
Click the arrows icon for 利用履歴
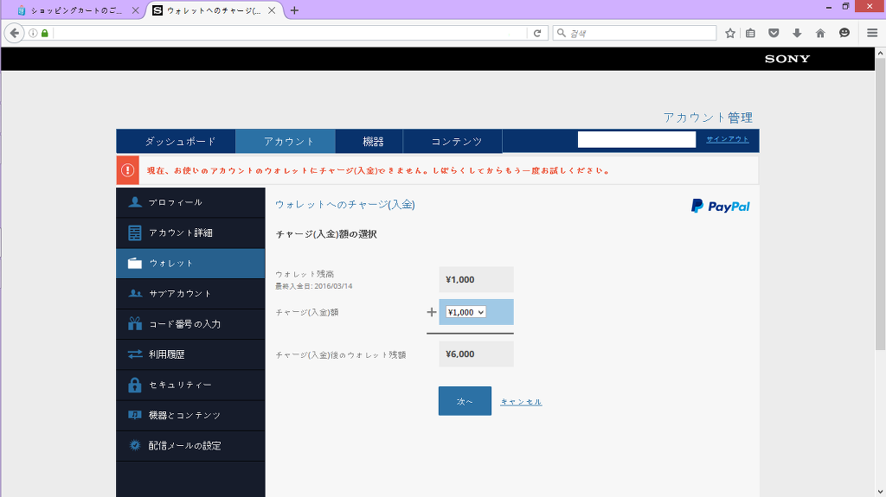pos(134,354)
